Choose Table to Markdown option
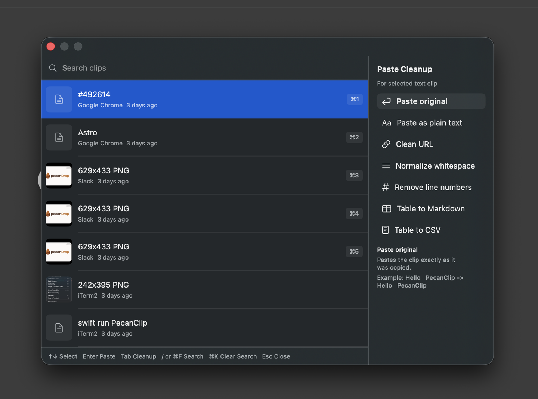The height and width of the screenshot is (399, 538). [431, 208]
